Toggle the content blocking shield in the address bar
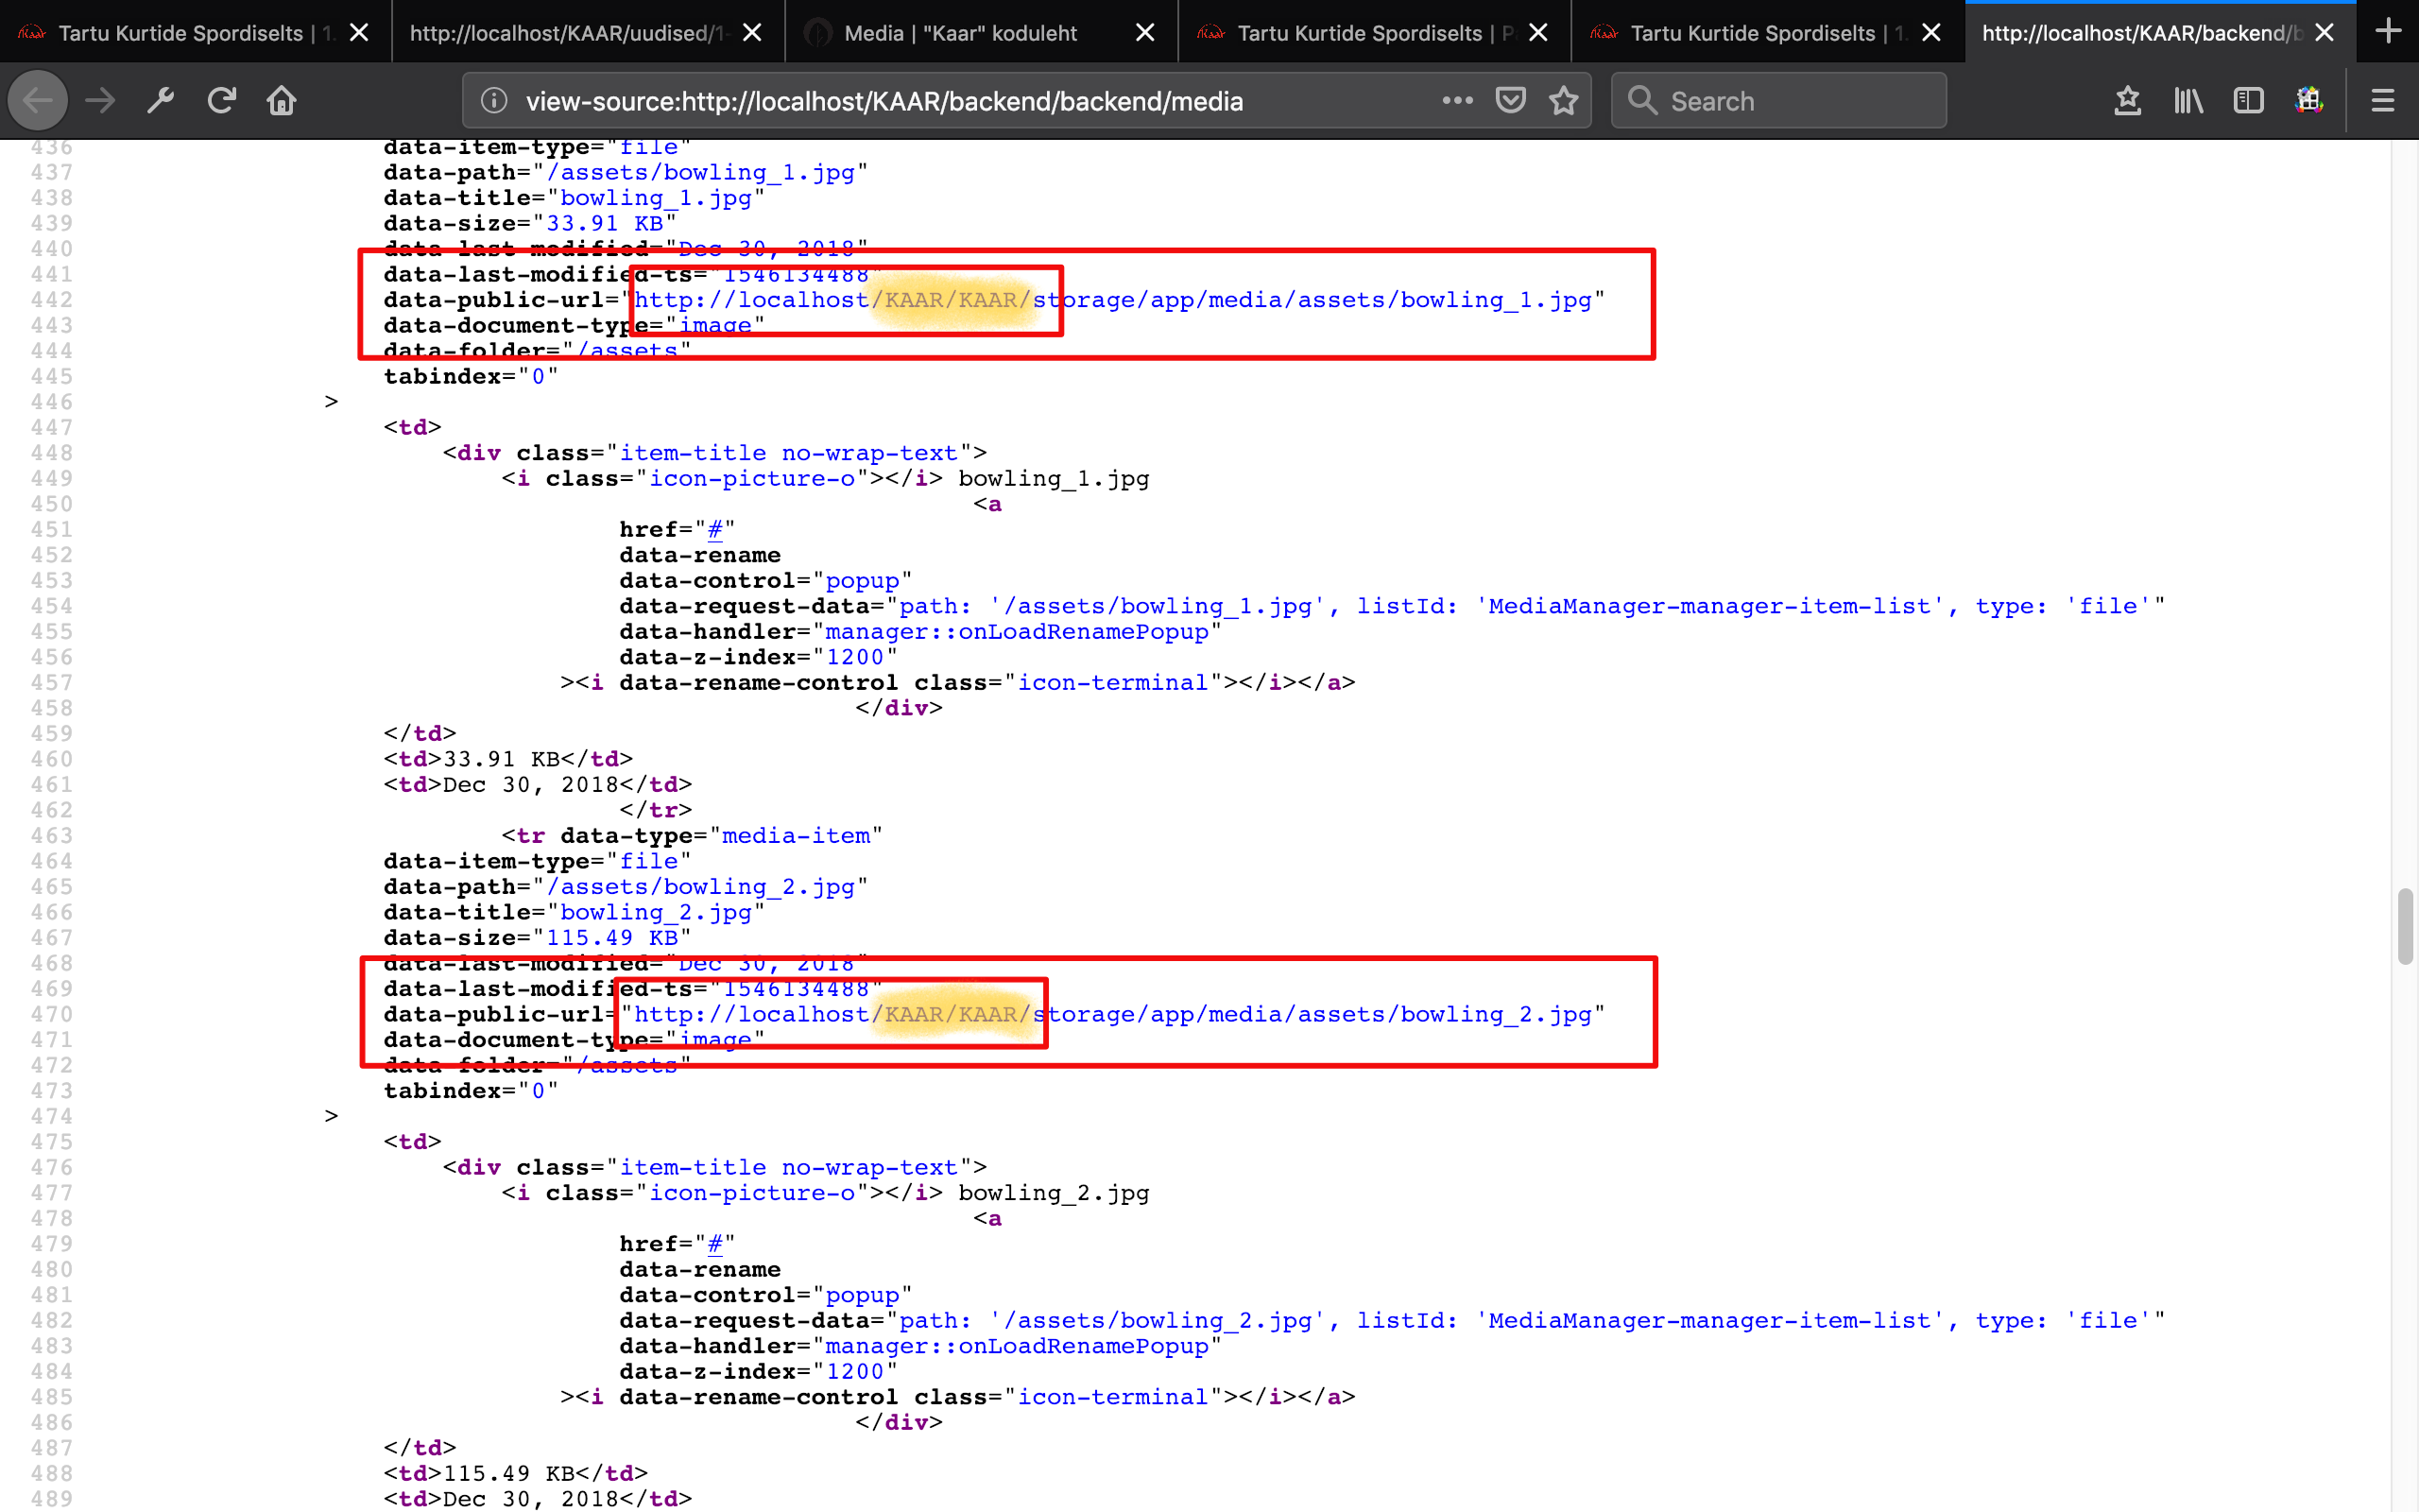This screenshot has width=2419, height=1512. coord(1510,100)
